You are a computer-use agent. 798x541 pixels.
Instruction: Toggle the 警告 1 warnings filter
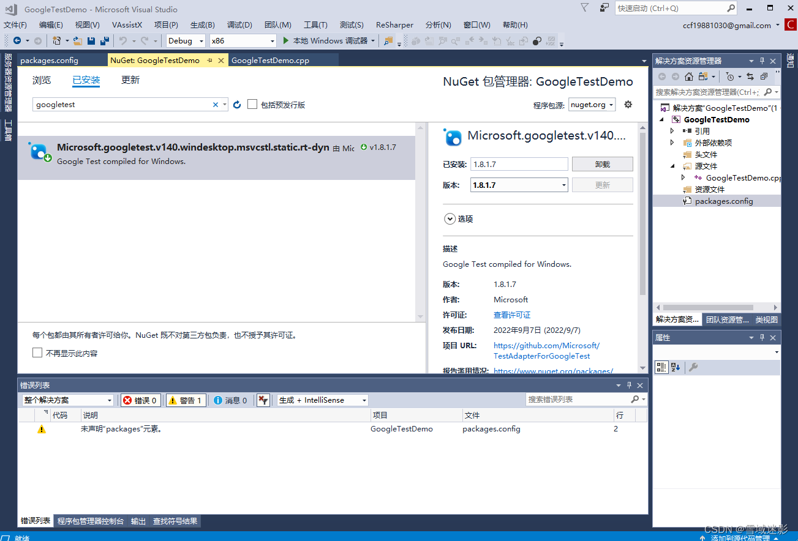click(x=186, y=400)
